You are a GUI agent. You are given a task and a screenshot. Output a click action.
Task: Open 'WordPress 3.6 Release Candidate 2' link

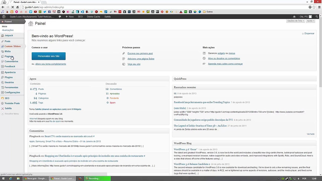[x=192, y=164]
